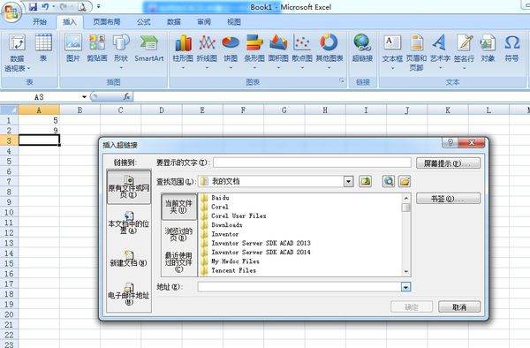Screen dimensions: 530x348
Task: Insert a PivotTable (数据透视表)
Action: [17, 53]
